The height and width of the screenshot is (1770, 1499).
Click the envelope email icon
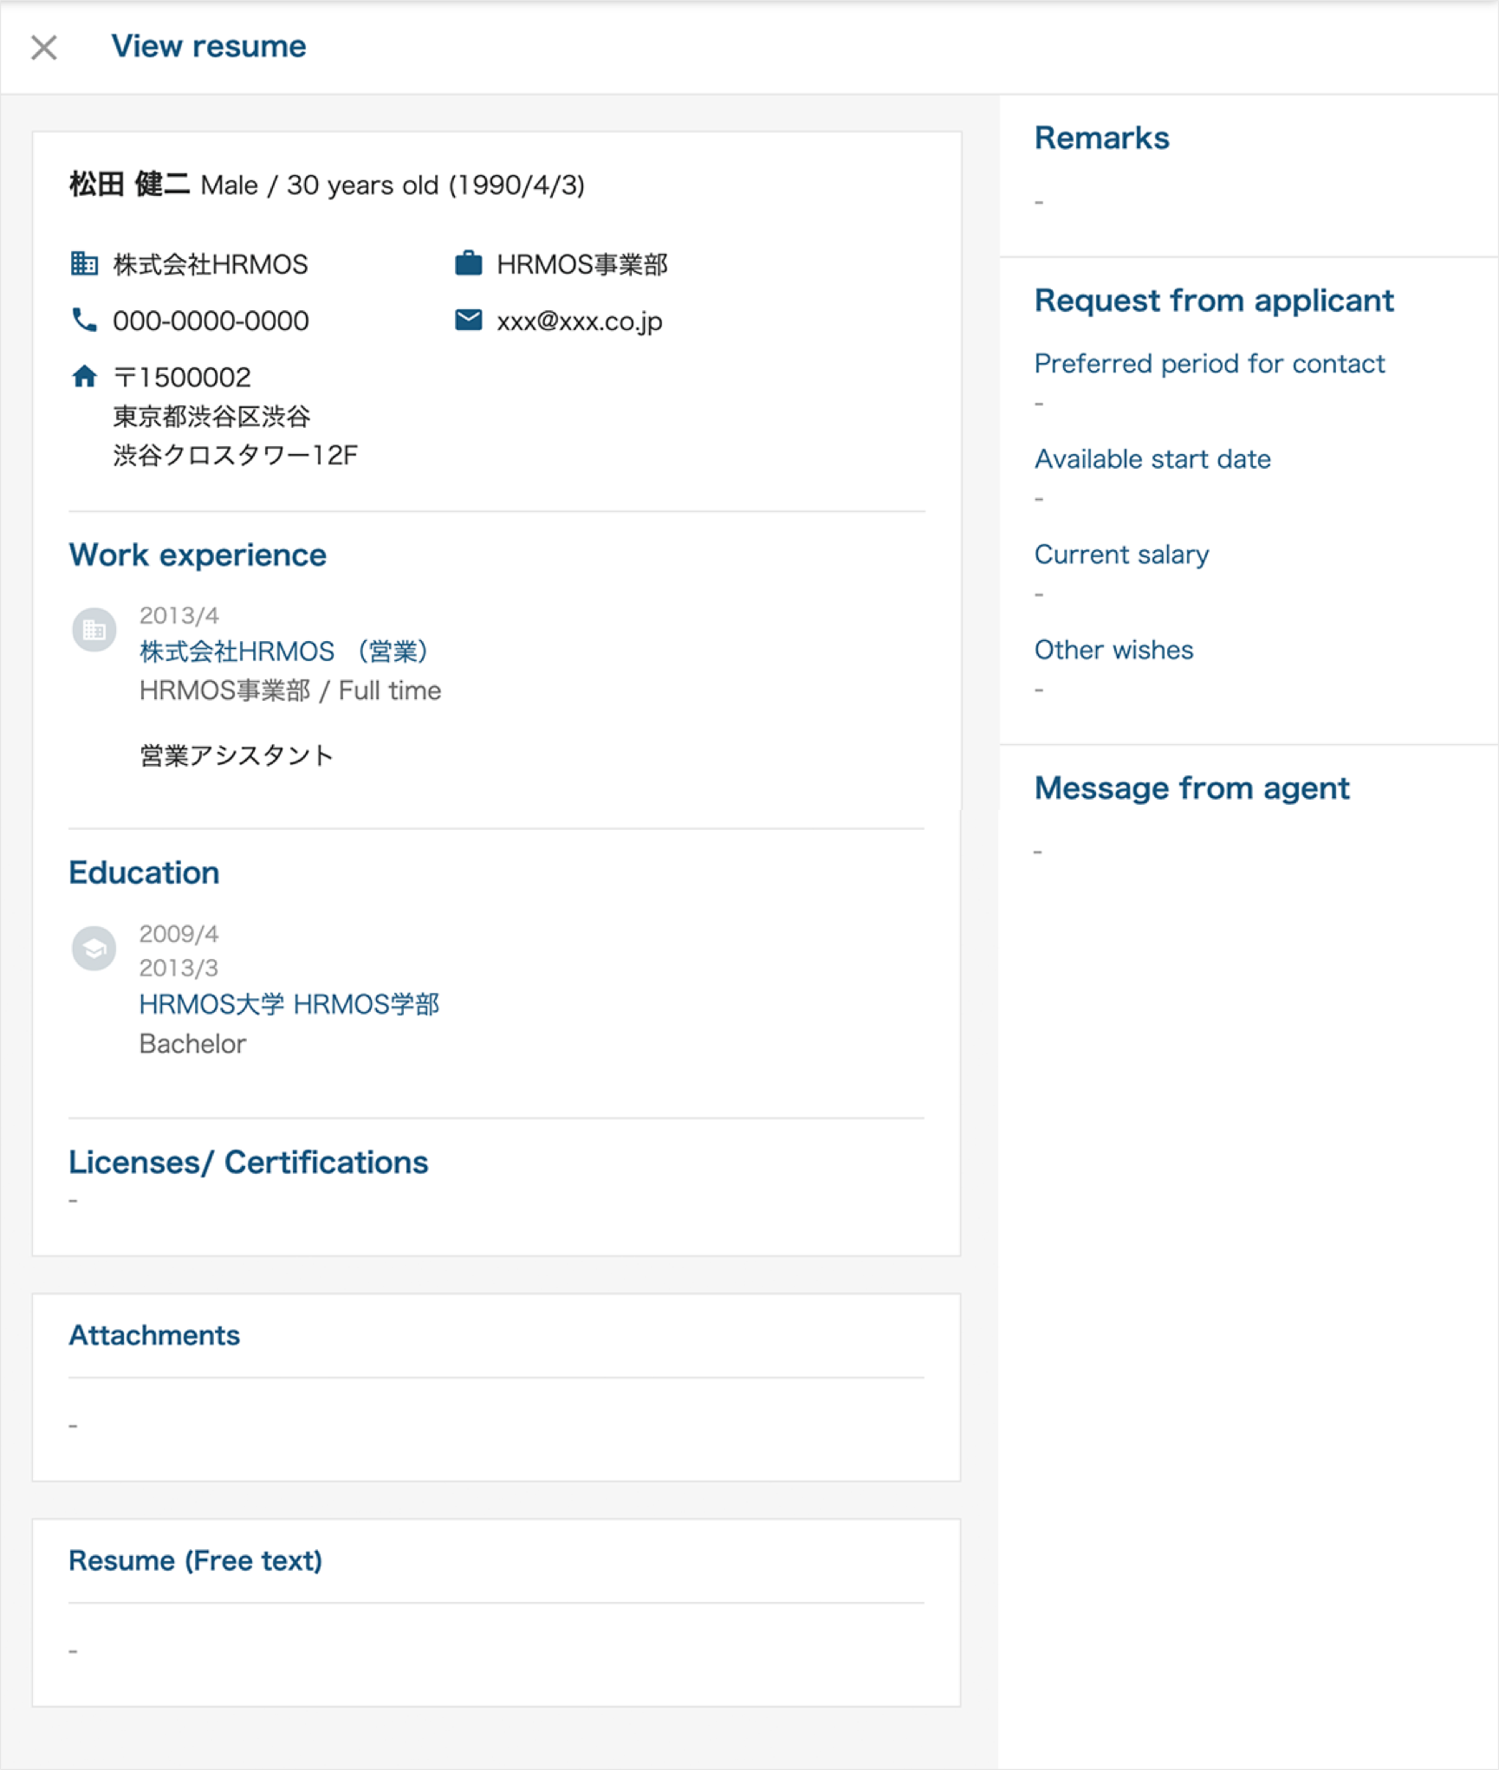tap(469, 321)
